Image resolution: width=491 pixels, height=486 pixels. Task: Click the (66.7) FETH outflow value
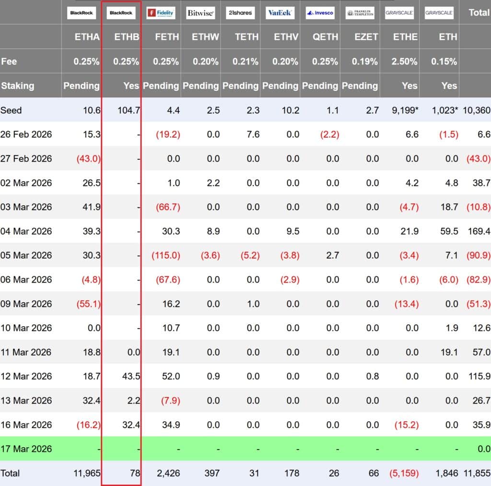coord(168,207)
